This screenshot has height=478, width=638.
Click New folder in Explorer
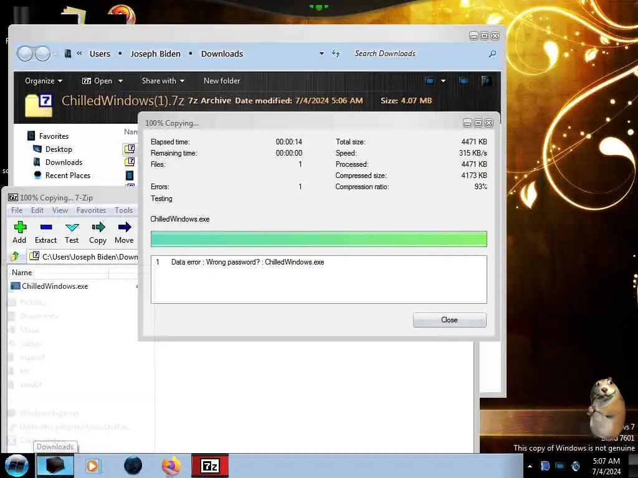coord(222,81)
